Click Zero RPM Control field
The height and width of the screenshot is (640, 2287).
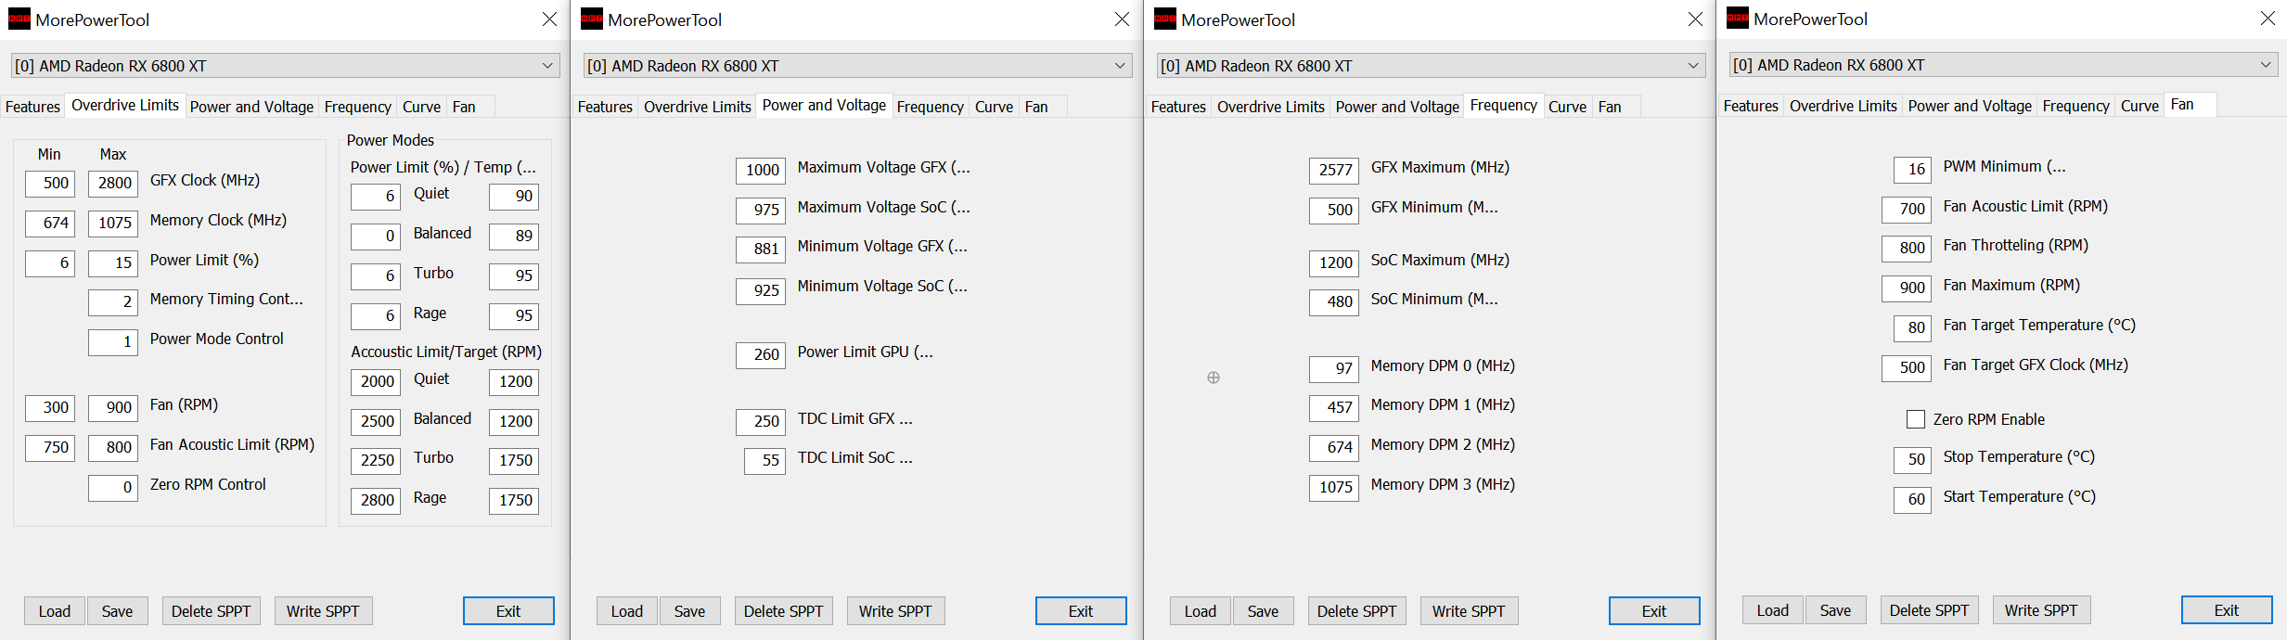[113, 488]
